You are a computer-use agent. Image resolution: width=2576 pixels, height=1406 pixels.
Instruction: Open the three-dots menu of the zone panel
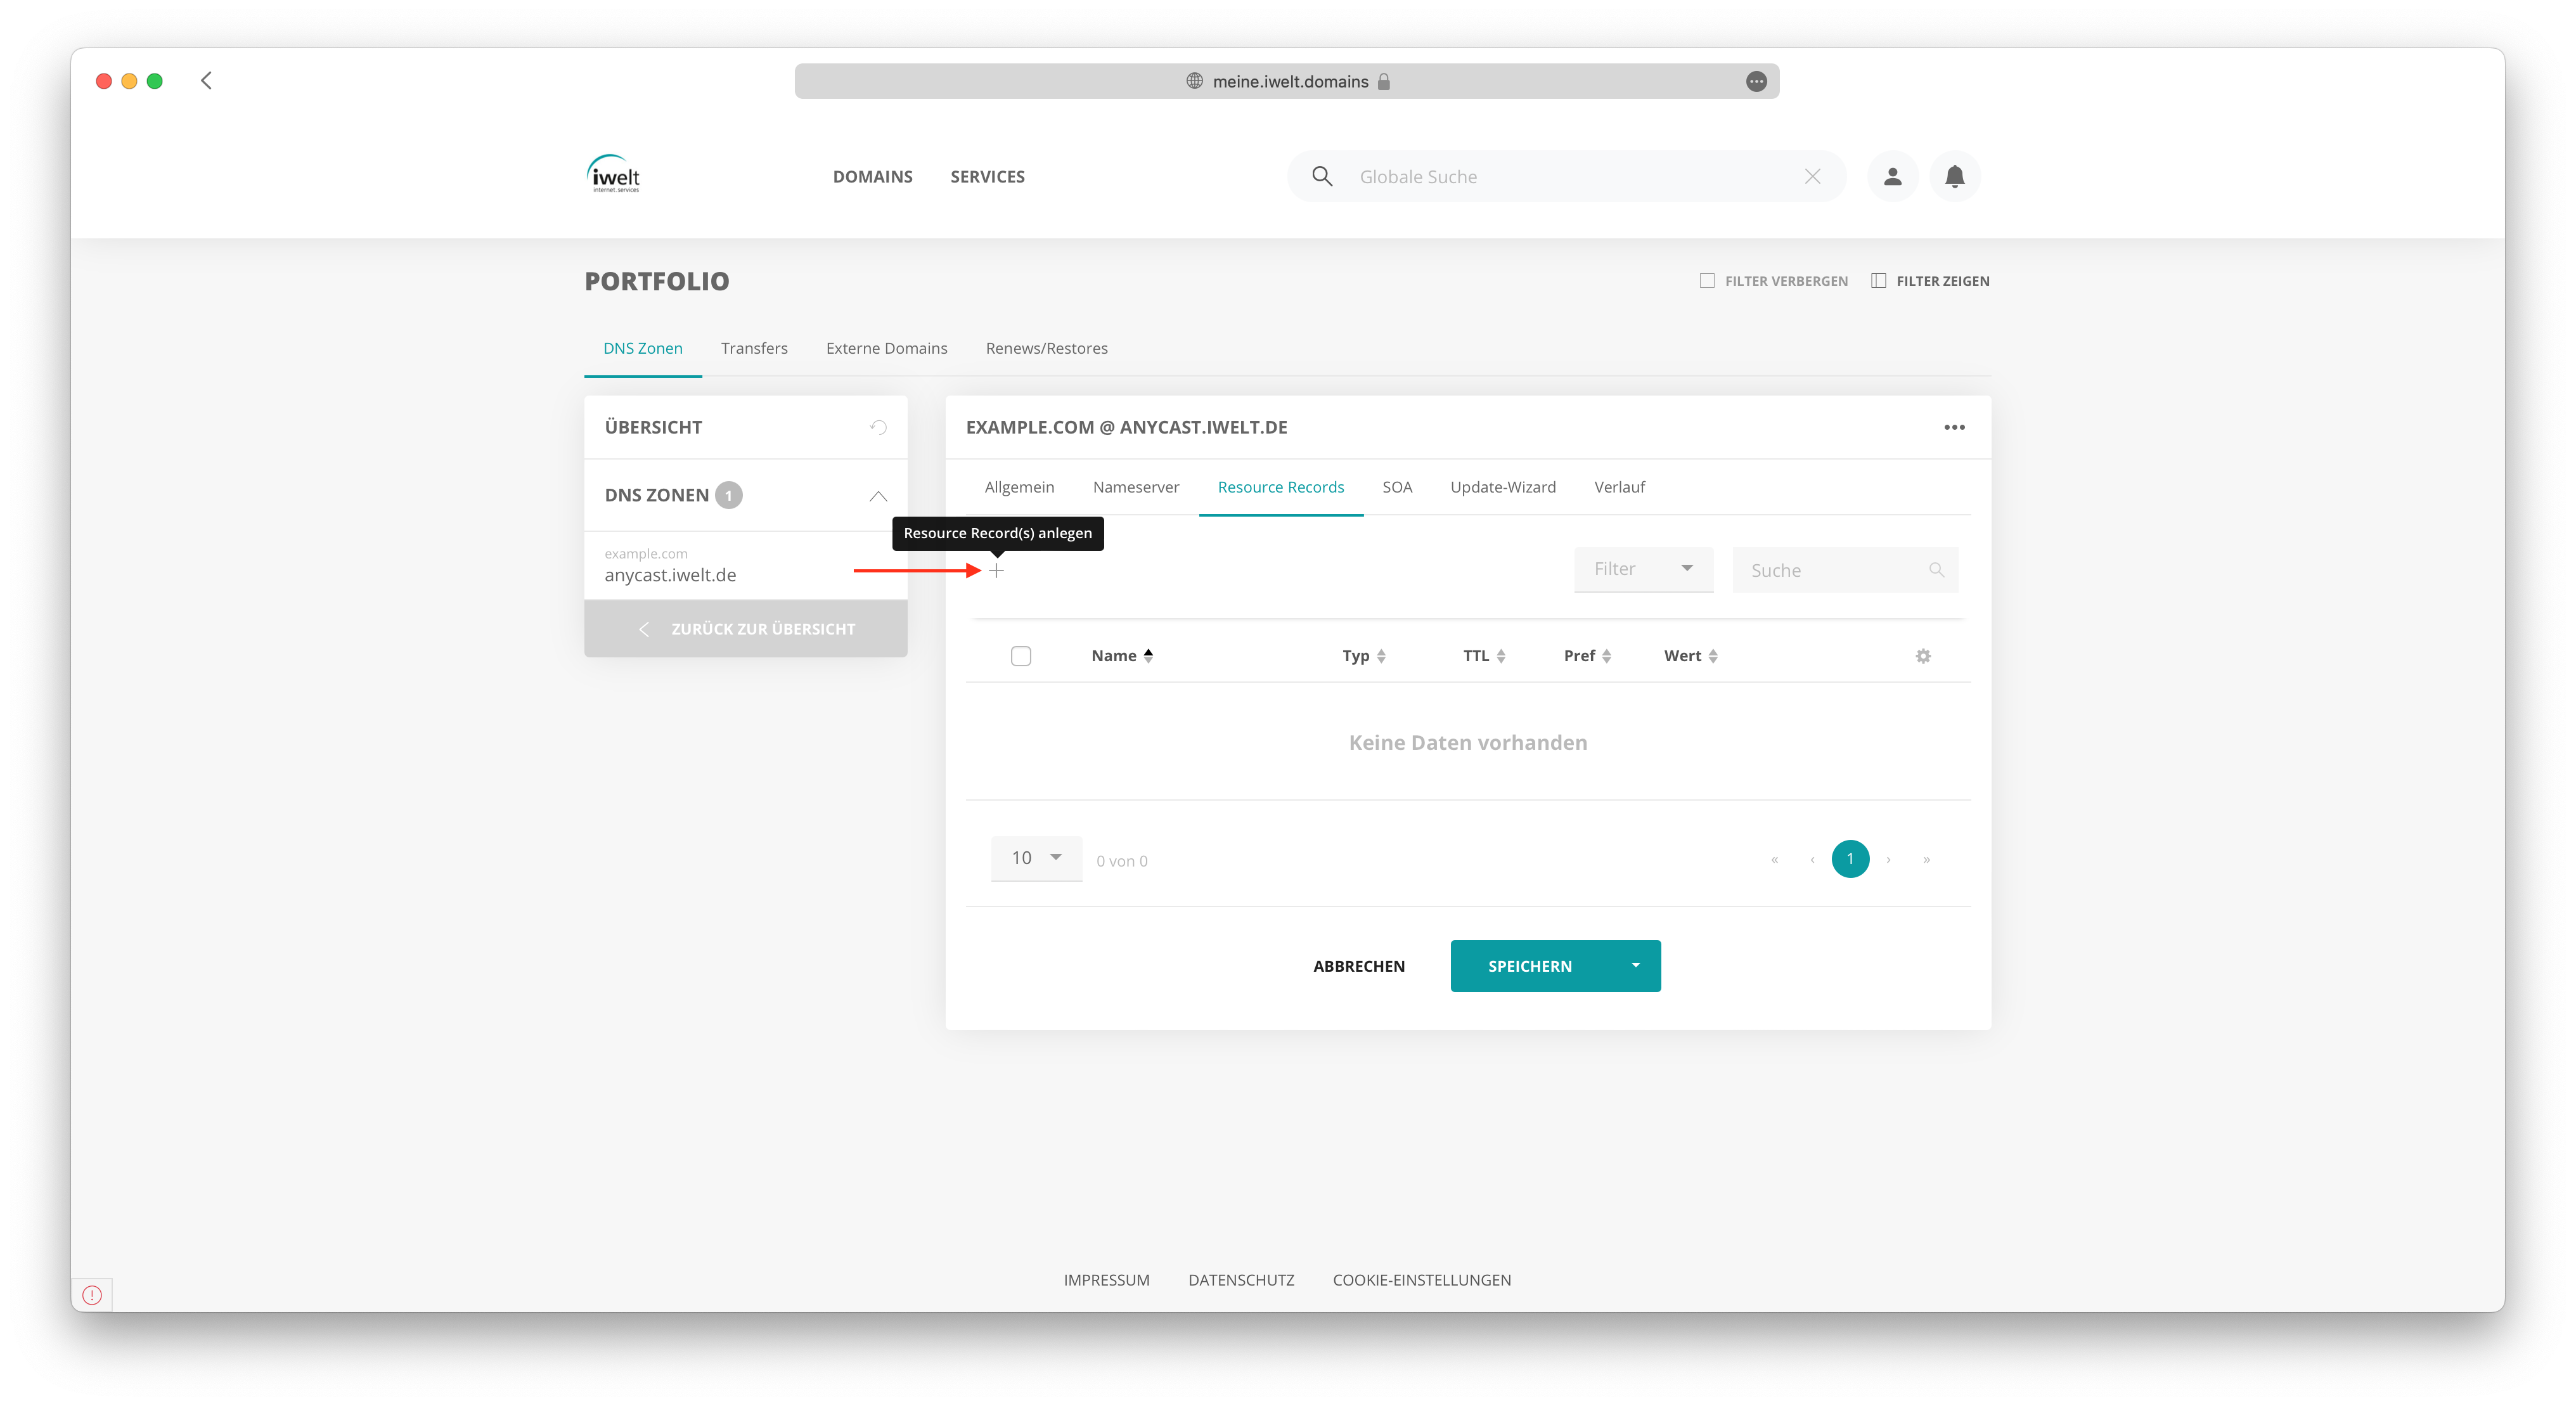point(1954,427)
